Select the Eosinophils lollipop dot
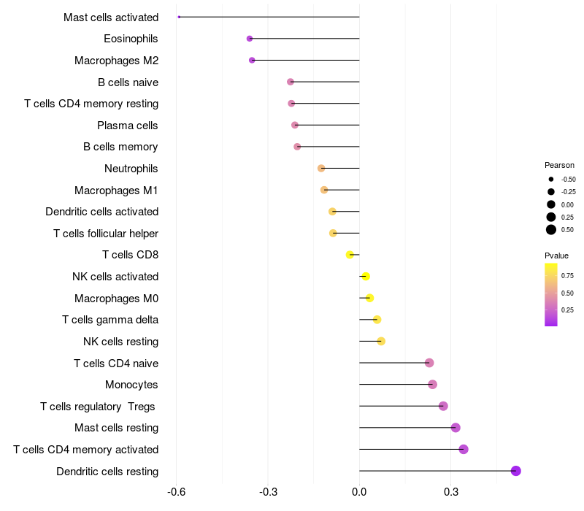Image resolution: width=584 pixels, height=511 pixels. pos(250,39)
